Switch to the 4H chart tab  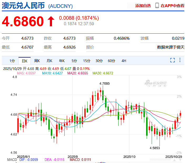124,61
